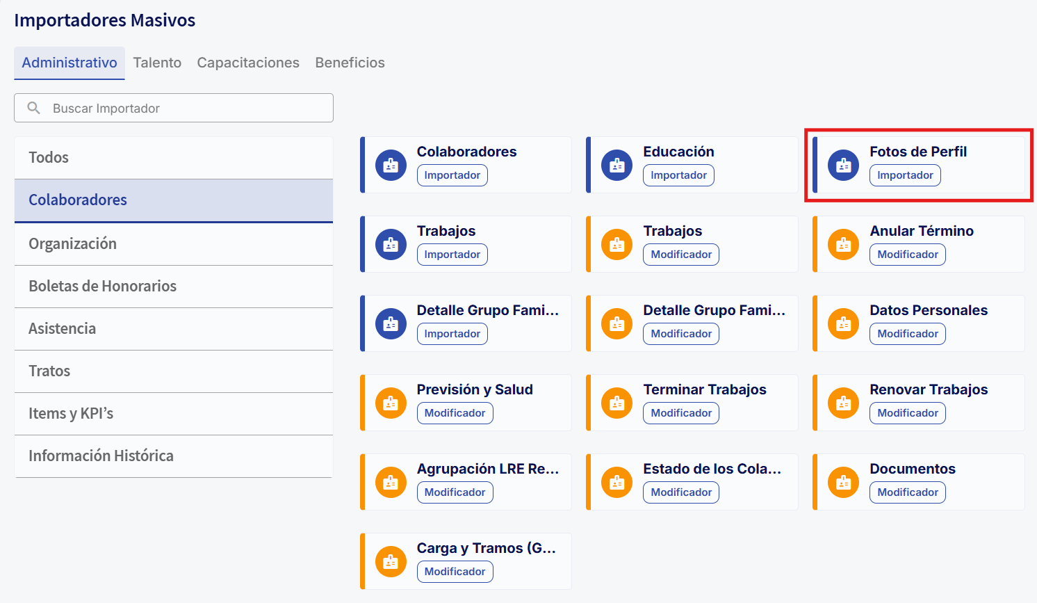Click the Renovar Trabajos orange icon

pyautogui.click(x=843, y=403)
